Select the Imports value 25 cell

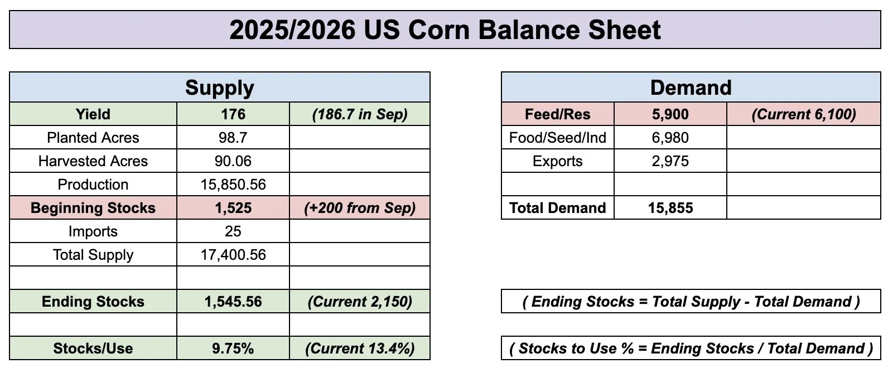point(233,231)
